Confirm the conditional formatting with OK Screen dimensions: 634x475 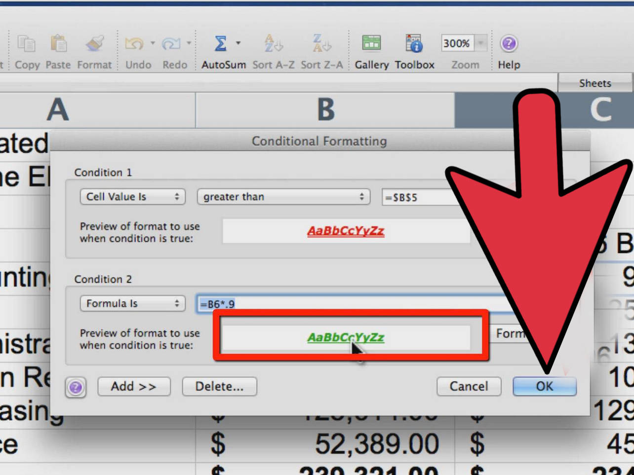tap(544, 387)
